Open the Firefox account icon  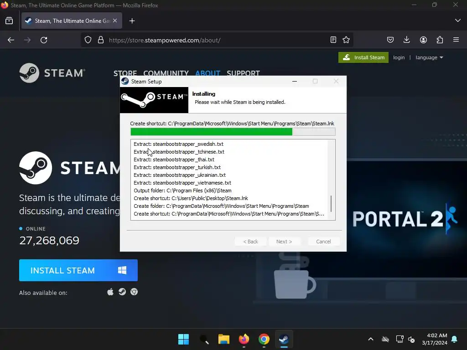tap(423, 40)
